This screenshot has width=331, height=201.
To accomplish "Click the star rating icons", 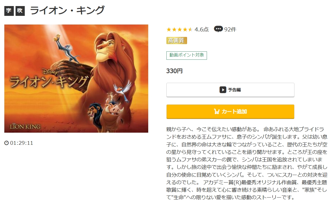I will (x=179, y=29).
